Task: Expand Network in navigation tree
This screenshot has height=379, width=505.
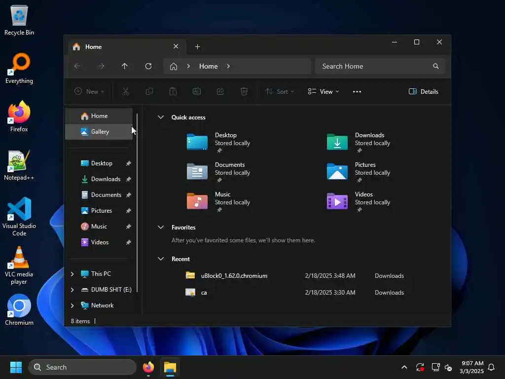Action: (x=72, y=305)
